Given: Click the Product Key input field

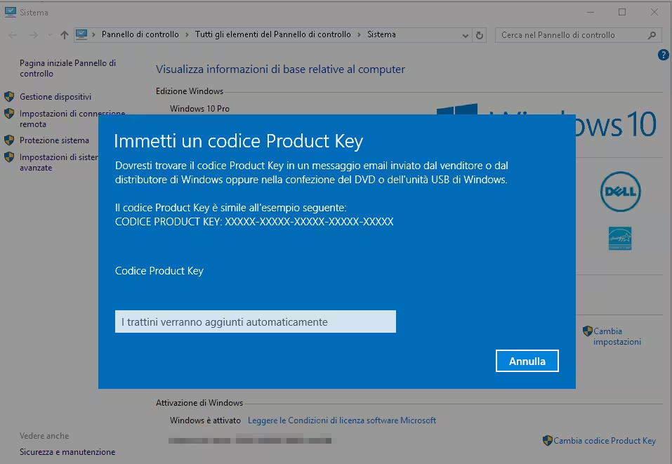Looking at the screenshot, I should click(255, 321).
